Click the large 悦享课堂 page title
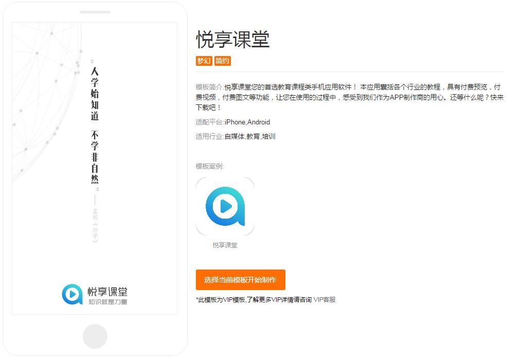The height and width of the screenshot is (359, 507). 233,40
